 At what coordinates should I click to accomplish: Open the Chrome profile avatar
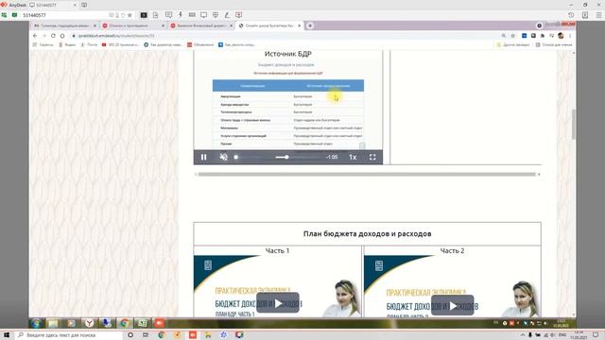561,36
